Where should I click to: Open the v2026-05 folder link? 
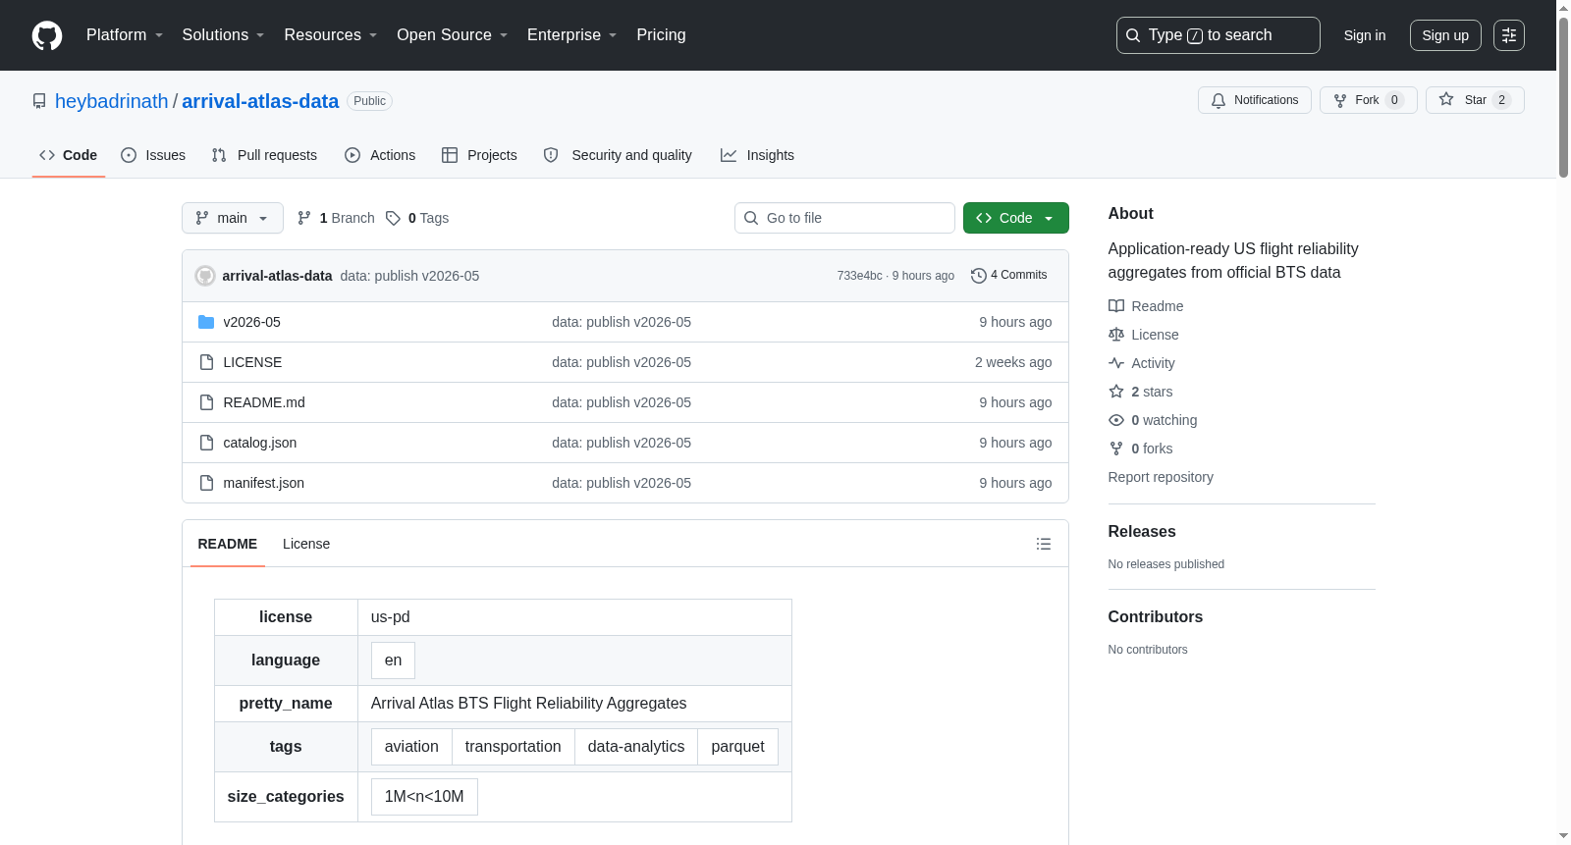pos(252,322)
